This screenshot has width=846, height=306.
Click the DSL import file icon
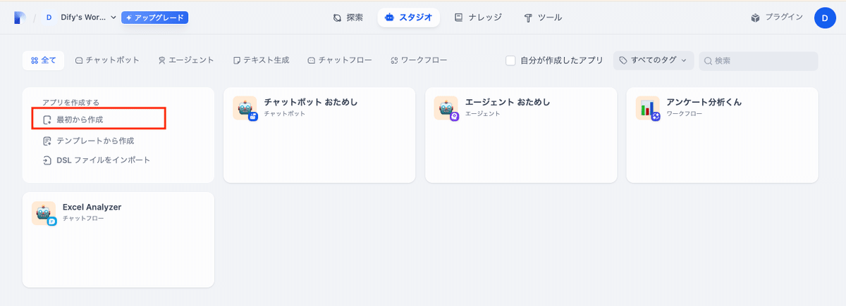coord(47,160)
